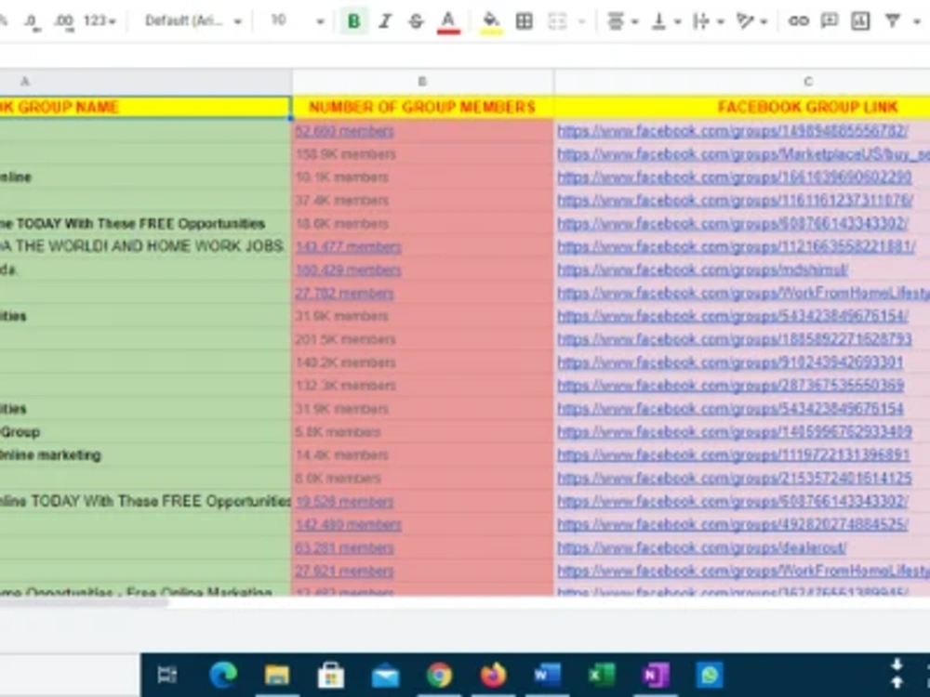The height and width of the screenshot is (697, 930).
Task: Select the cell ending in 'Group'
Action: click(145, 432)
